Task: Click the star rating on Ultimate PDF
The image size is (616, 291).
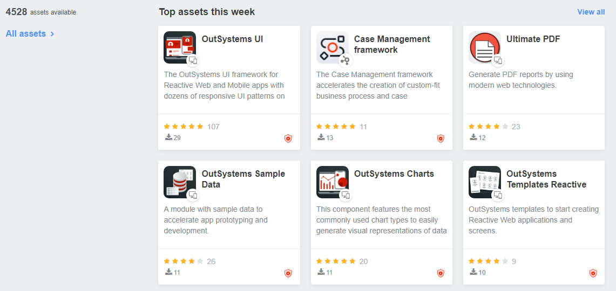Action: [488, 127]
